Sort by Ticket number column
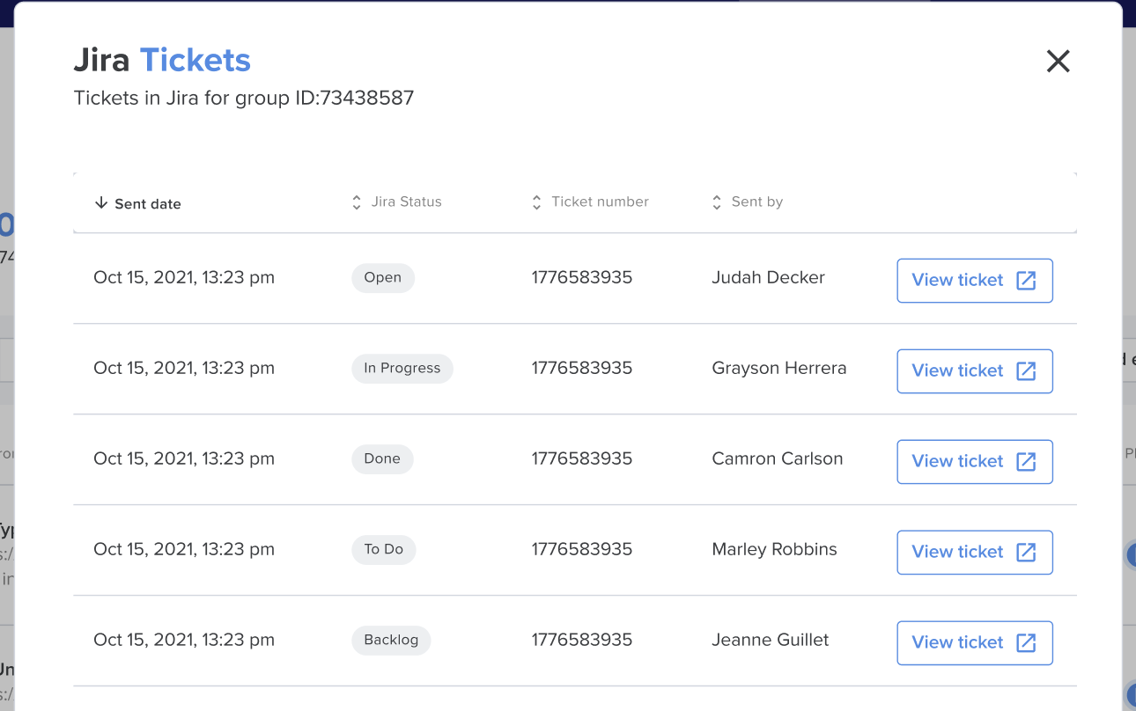 coord(590,202)
